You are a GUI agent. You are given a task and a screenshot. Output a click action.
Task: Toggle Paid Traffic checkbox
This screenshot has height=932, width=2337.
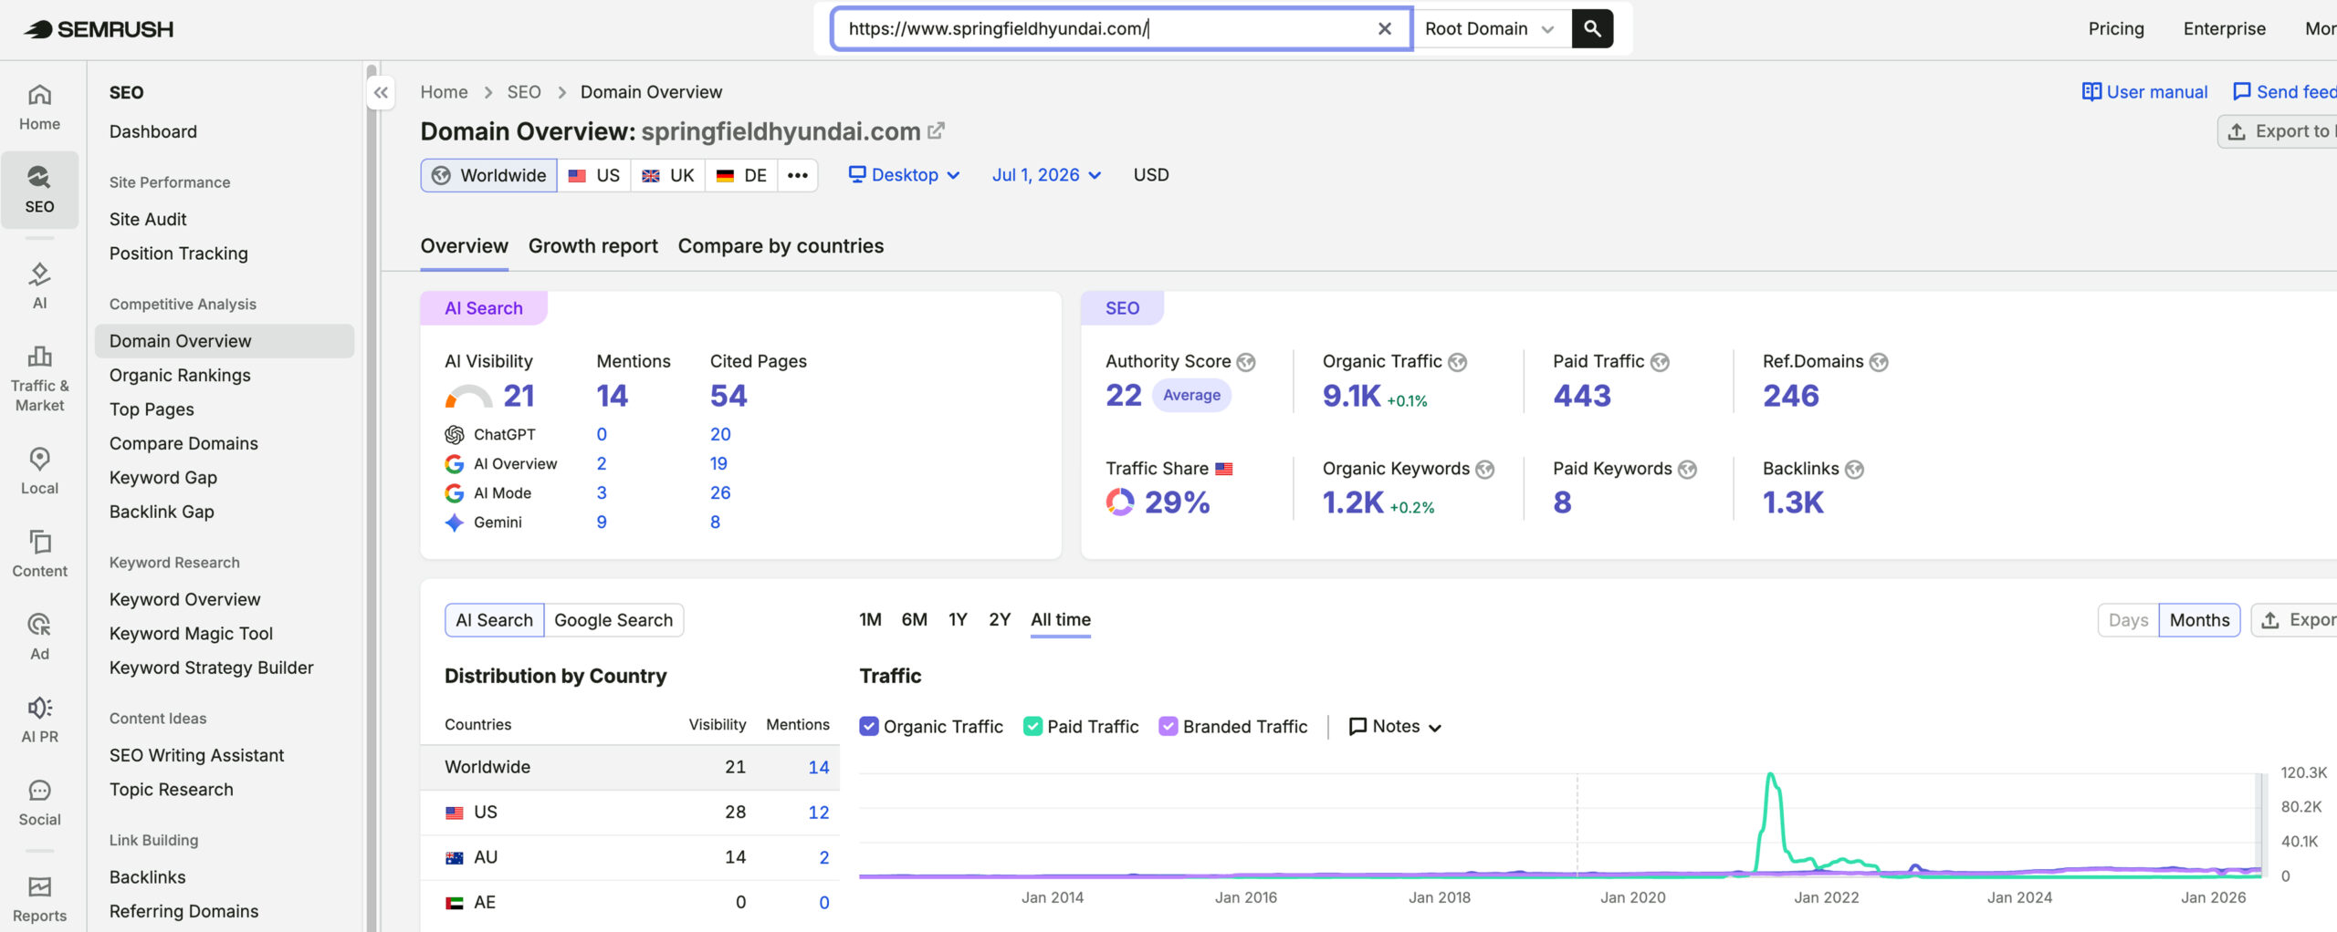[x=1032, y=726]
